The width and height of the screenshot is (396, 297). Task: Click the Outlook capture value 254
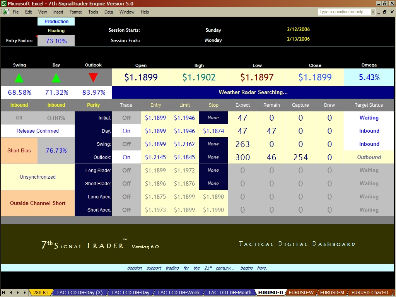[x=300, y=157]
